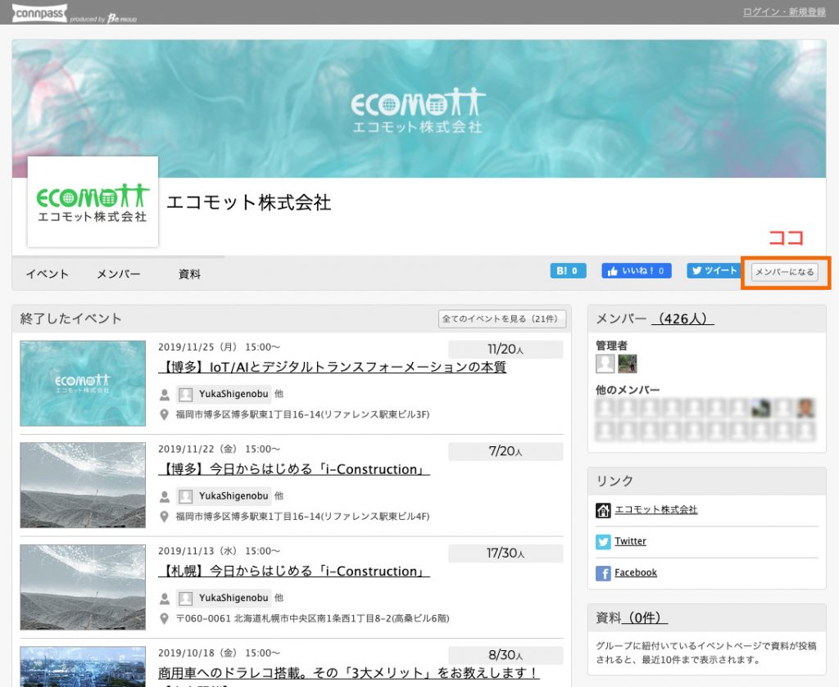Viewport: 839px width, 687px height.
Task: Click the ecomott square group logo
Action: [x=93, y=201]
